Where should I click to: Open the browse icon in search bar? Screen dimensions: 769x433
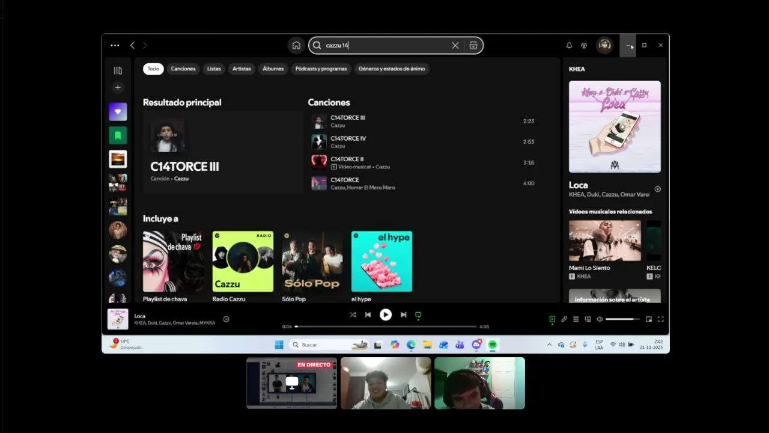[473, 45]
